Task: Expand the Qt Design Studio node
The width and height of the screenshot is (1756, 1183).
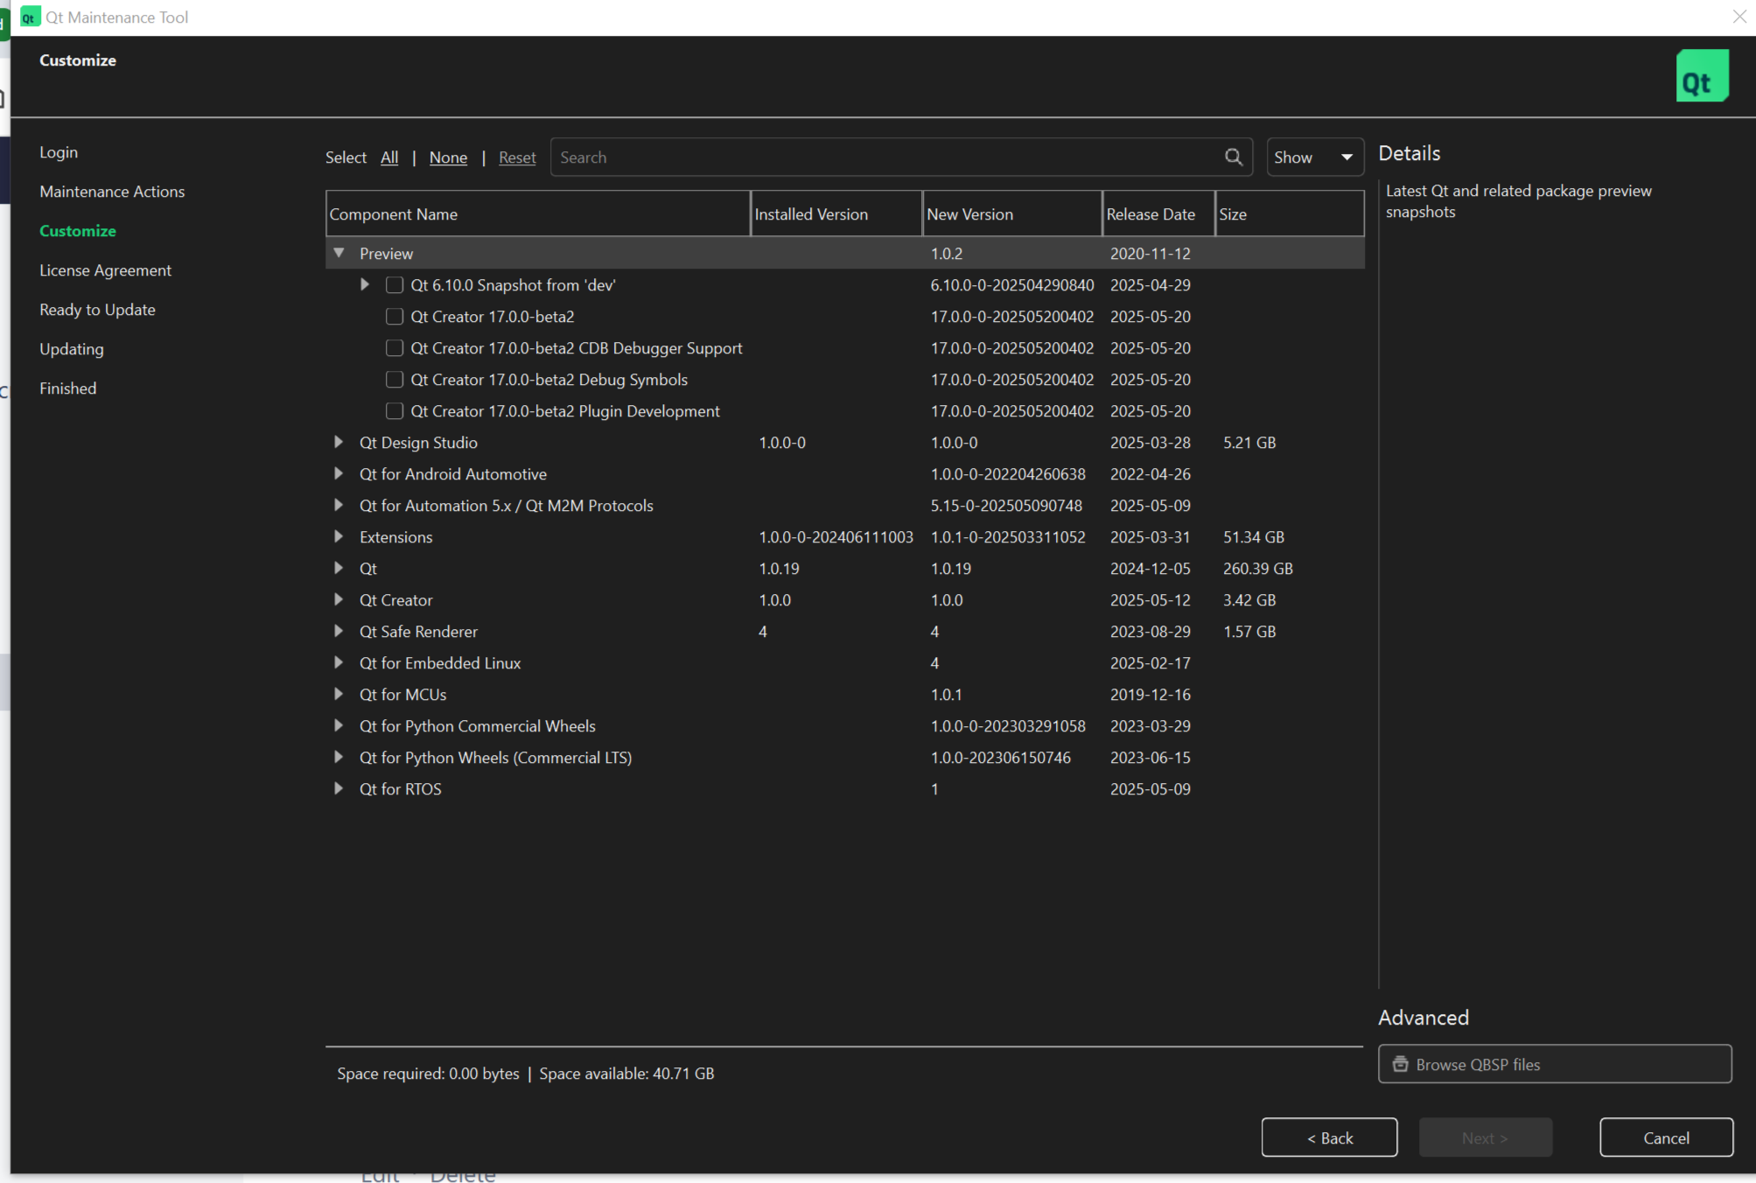Action: (x=339, y=442)
